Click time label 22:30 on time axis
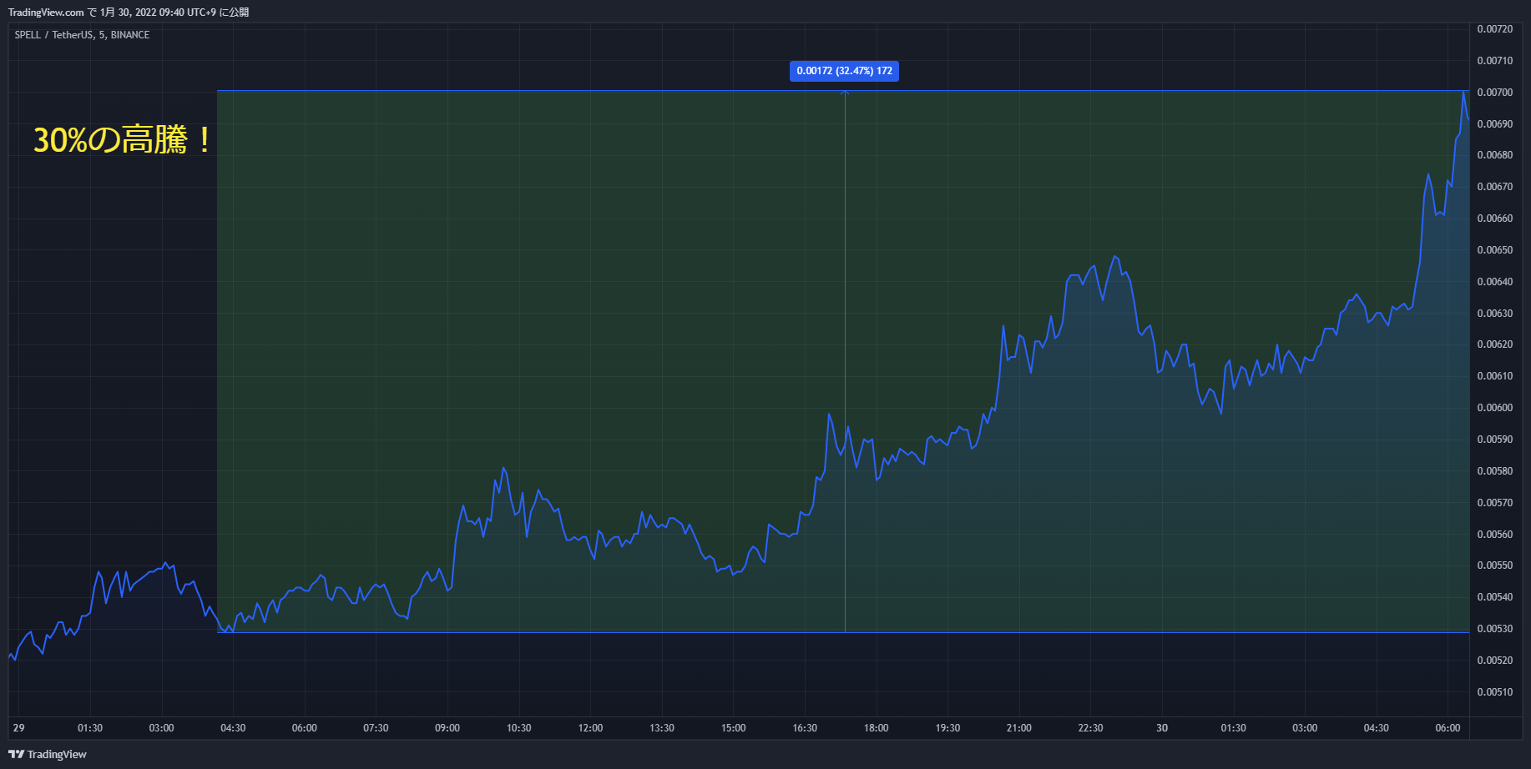The image size is (1531, 769). 1090,728
